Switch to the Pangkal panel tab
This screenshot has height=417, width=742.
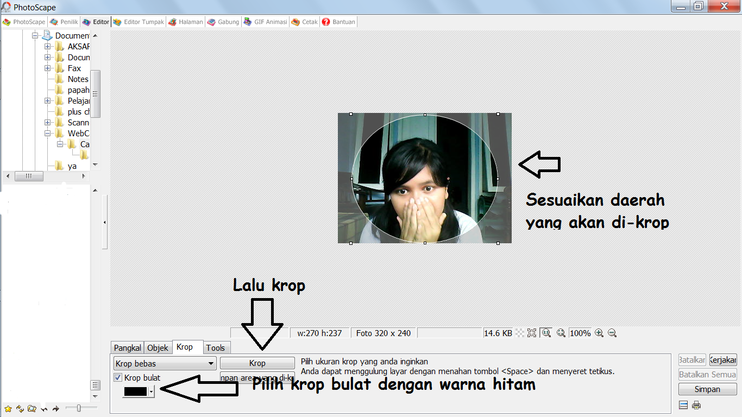128,348
